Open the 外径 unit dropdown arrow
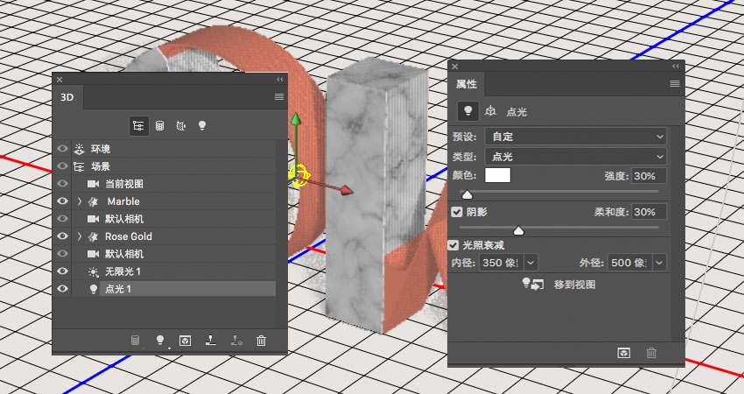Screen dimensions: 744x394 660,262
